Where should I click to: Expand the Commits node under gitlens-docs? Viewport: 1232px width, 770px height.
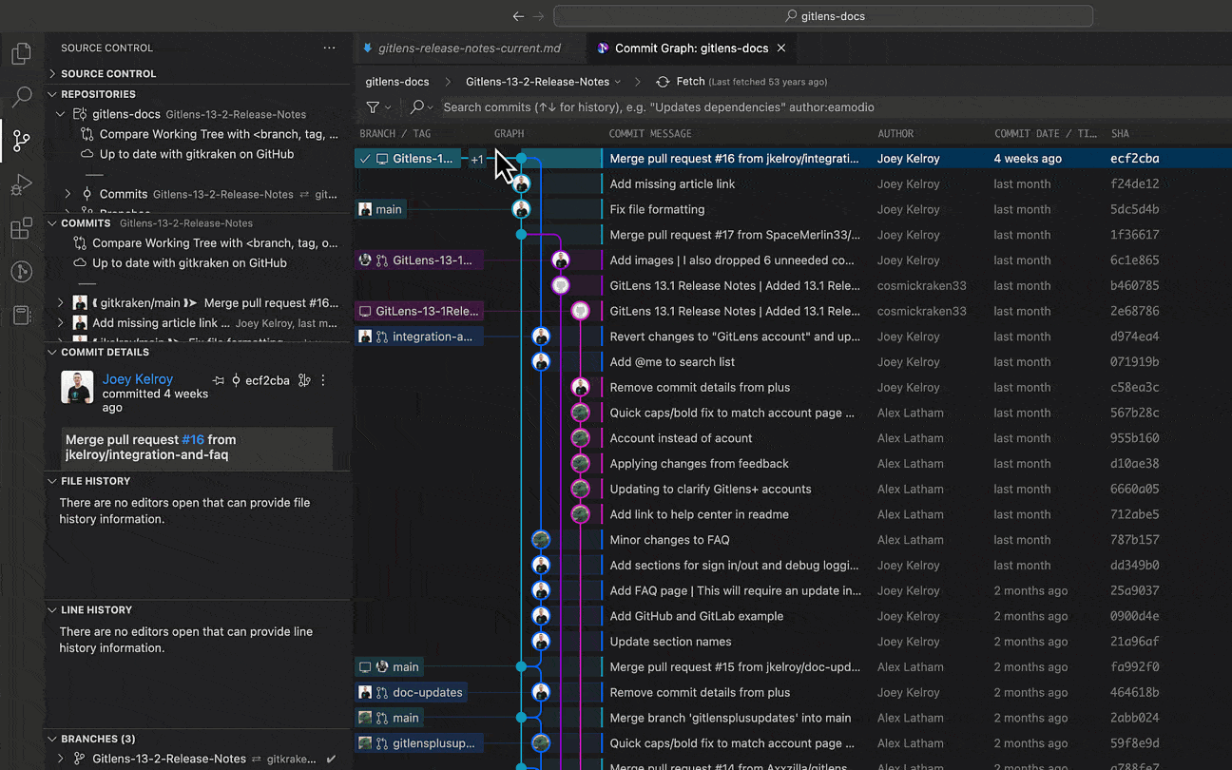point(67,194)
